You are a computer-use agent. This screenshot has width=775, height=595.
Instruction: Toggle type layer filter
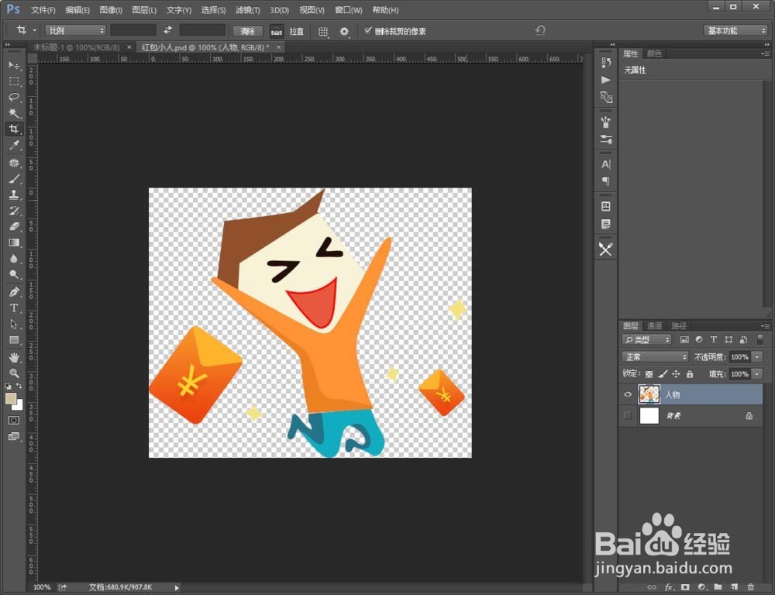click(x=713, y=339)
